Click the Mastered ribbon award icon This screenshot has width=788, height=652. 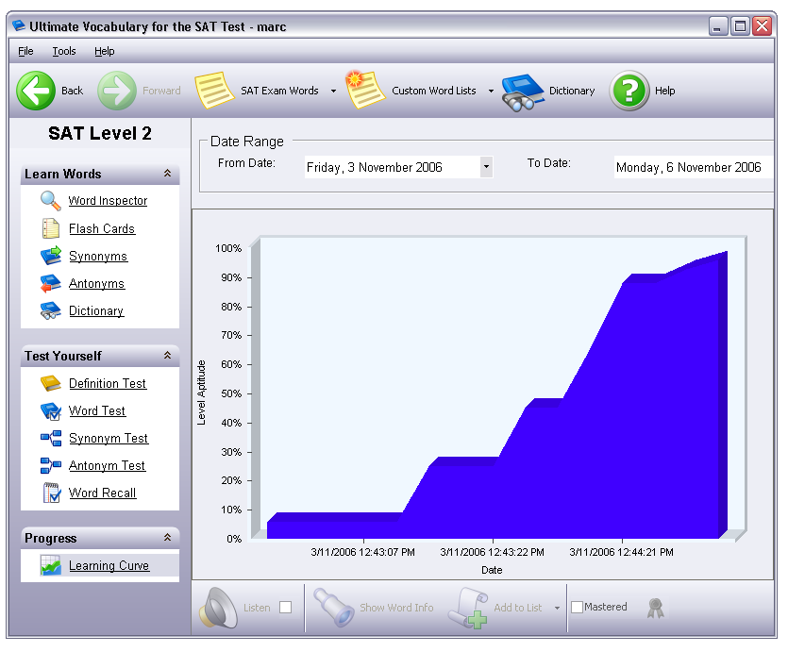click(655, 608)
